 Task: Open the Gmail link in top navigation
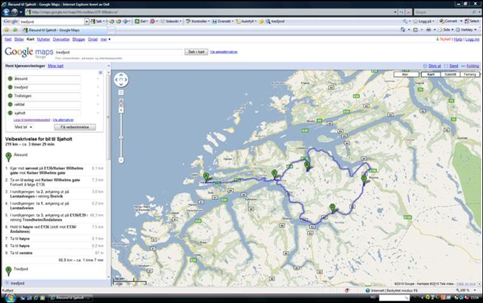click(93, 39)
